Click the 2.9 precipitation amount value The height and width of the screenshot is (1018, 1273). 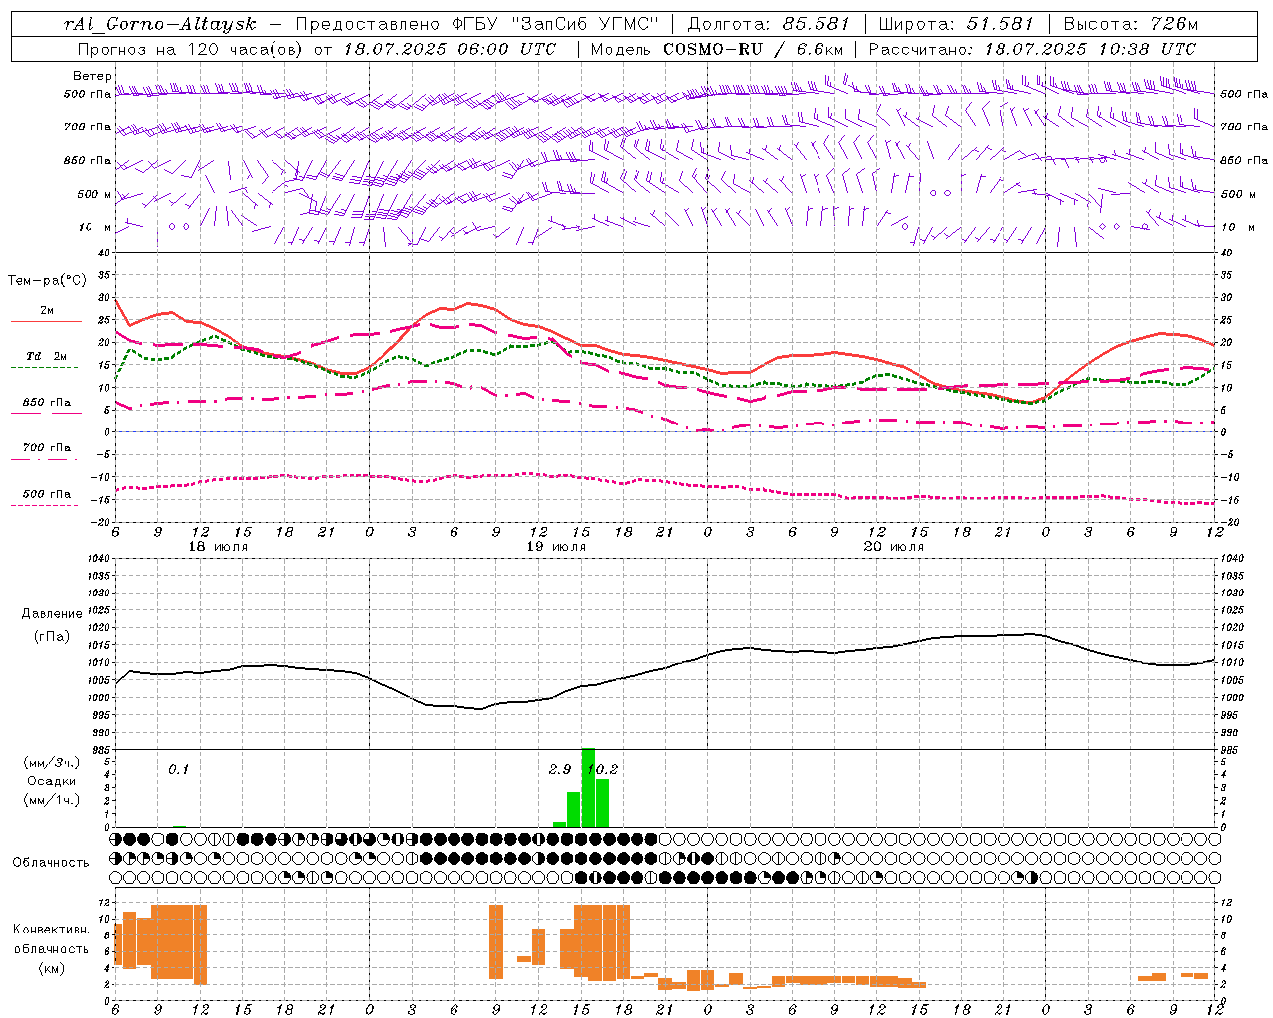tap(559, 769)
